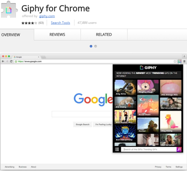Screen dimensions: 187x171
Task: Close the Google browser tab
Action: [x=39, y=57]
